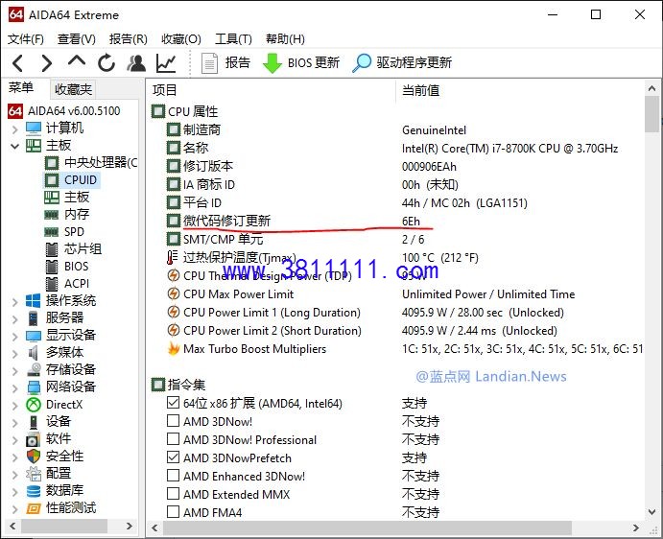Click the 报告 report toolbar button
The width and height of the screenshot is (663, 539).
pyautogui.click(x=225, y=63)
